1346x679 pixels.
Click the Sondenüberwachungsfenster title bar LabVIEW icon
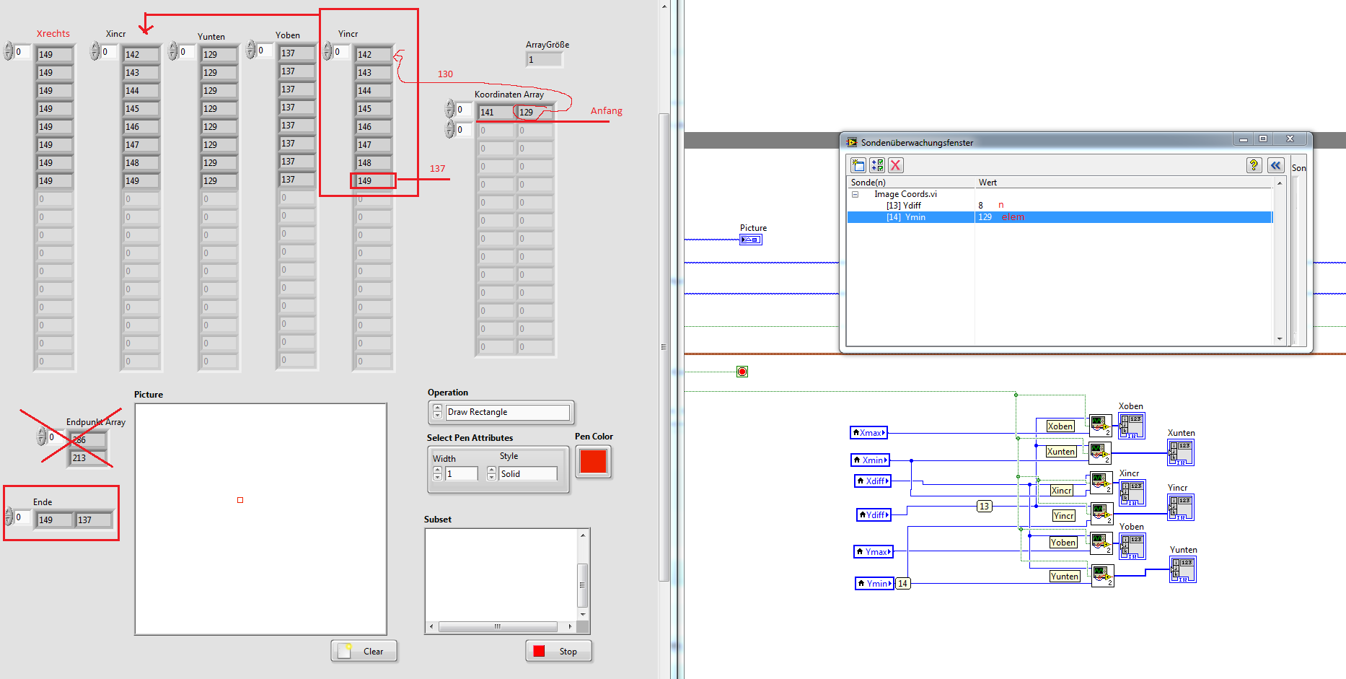click(852, 142)
